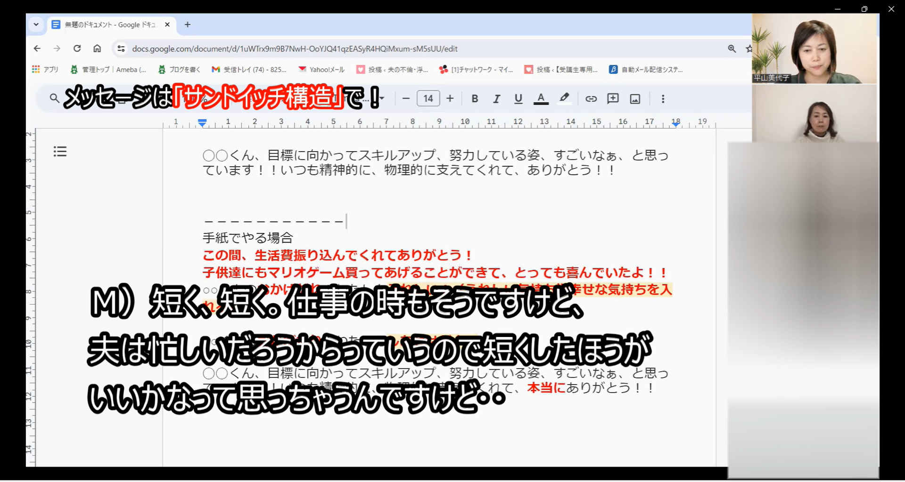Open the highlight color pen tool
The width and height of the screenshot is (905, 482).
[564, 98]
